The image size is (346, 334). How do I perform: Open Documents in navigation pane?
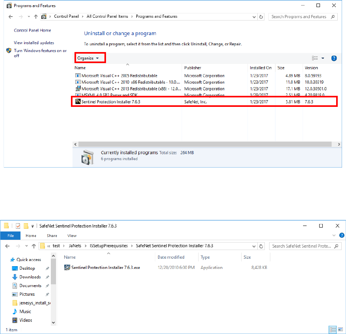[x=30, y=285]
